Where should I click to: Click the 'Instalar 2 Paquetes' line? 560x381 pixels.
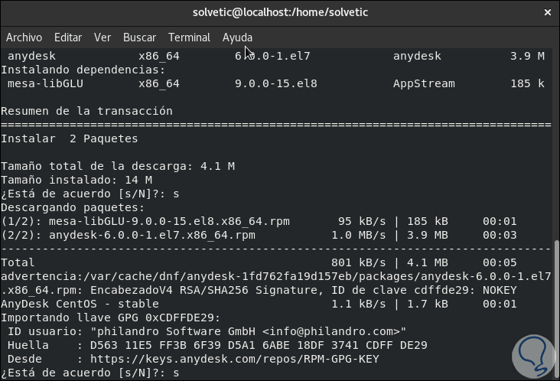[70, 138]
